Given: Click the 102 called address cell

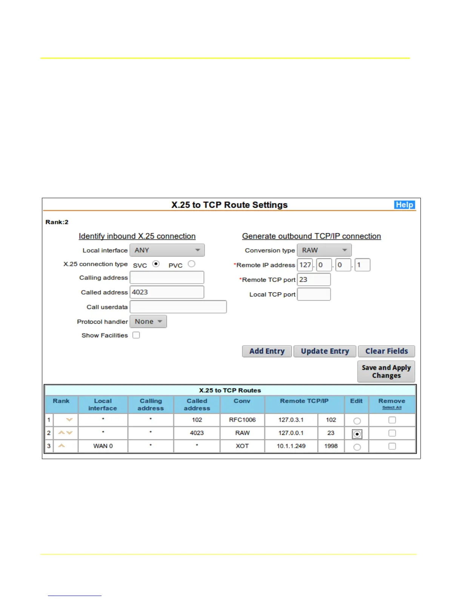Looking at the screenshot, I should click(197, 420).
